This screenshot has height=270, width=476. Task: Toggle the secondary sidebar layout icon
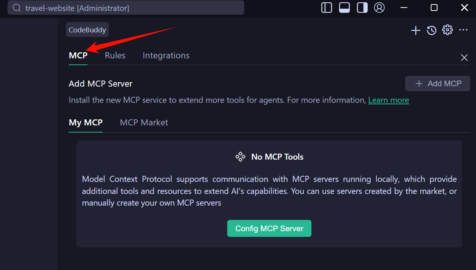coord(362,8)
